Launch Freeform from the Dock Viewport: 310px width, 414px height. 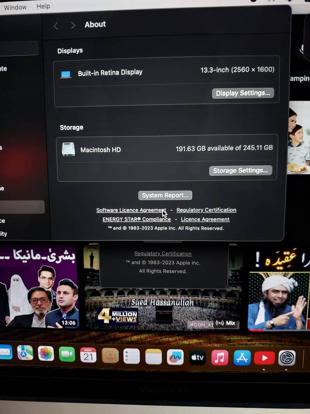point(175,357)
